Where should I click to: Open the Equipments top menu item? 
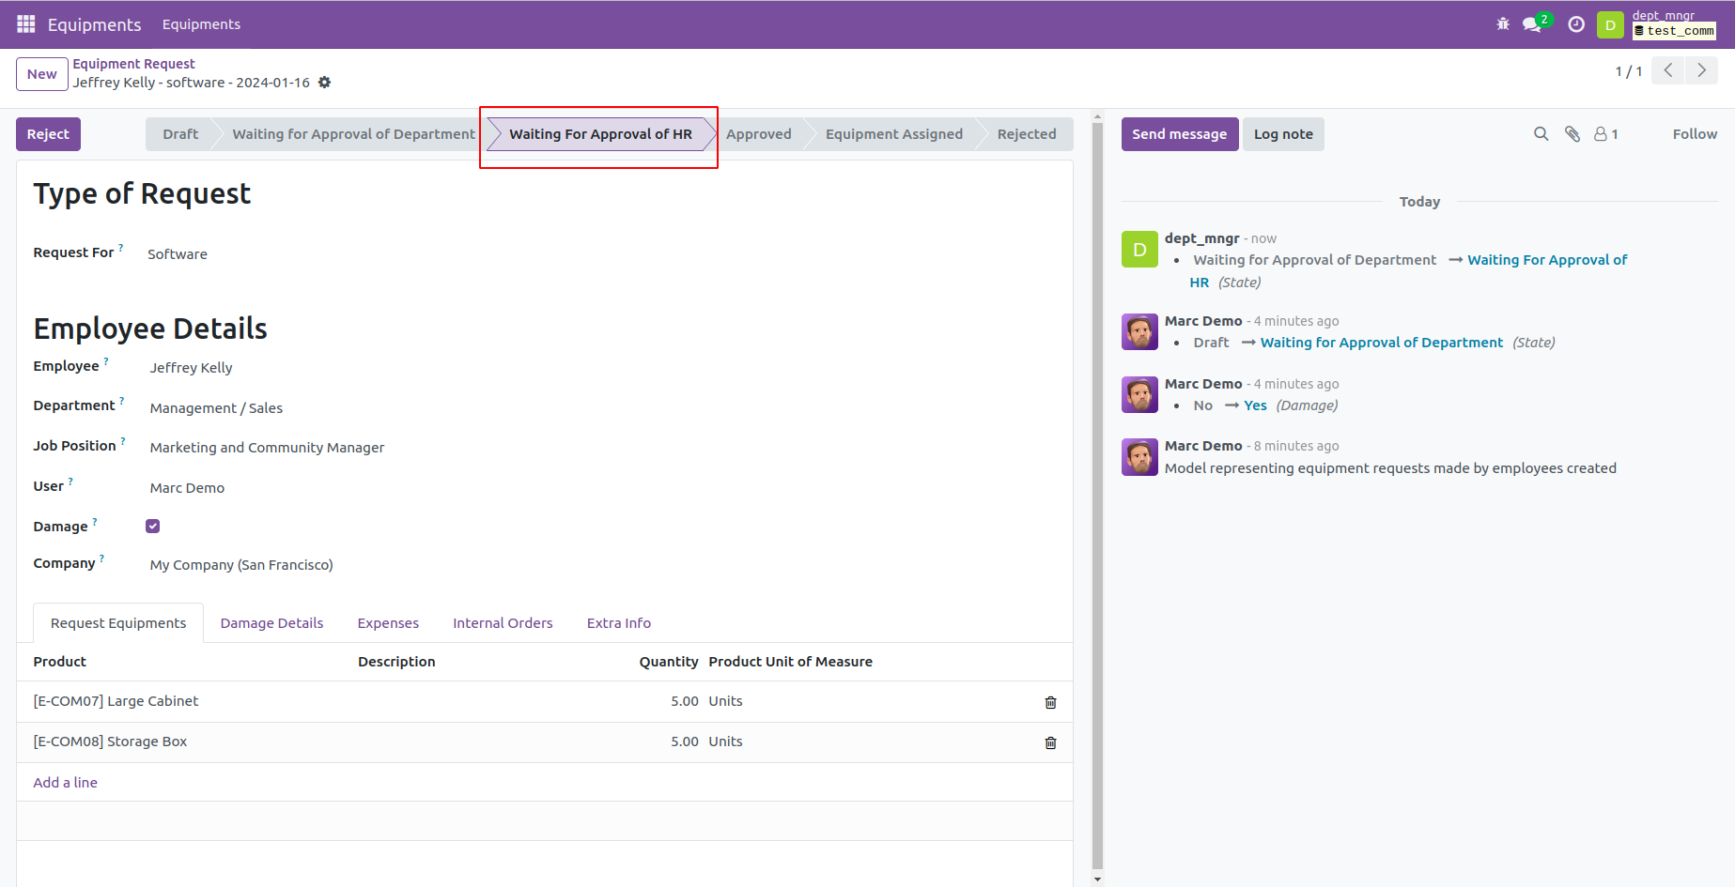[x=201, y=24]
